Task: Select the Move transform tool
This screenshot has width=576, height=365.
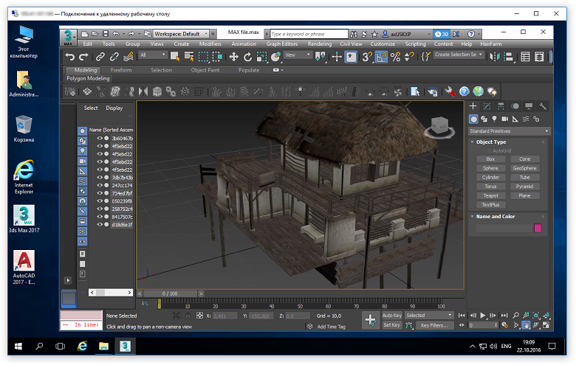Action: pyautogui.click(x=235, y=56)
